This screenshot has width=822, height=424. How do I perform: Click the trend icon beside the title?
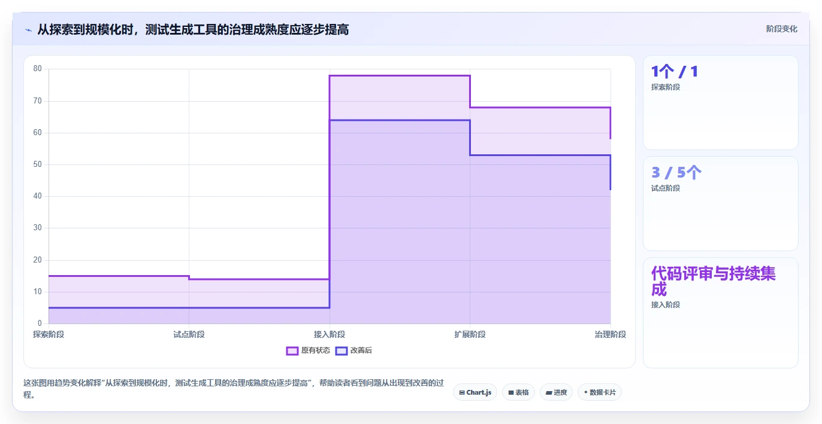click(28, 29)
